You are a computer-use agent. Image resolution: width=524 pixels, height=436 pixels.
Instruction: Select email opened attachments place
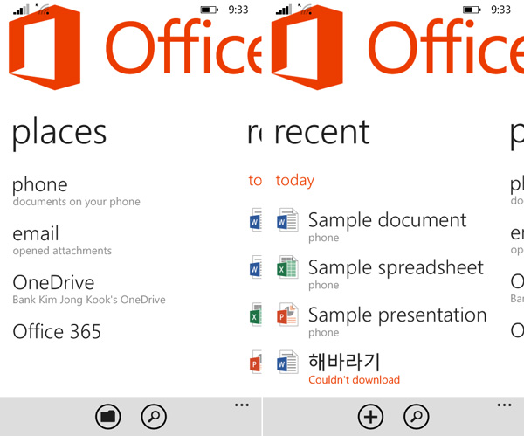pyautogui.click(x=62, y=240)
